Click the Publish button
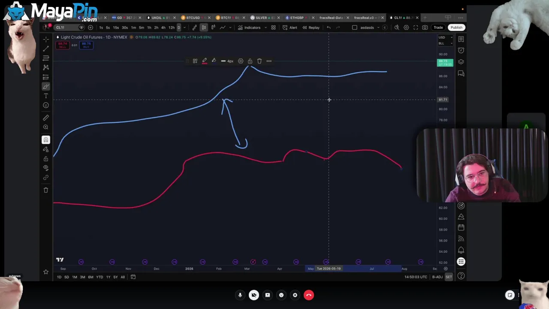The width and height of the screenshot is (549, 309). [456, 27]
